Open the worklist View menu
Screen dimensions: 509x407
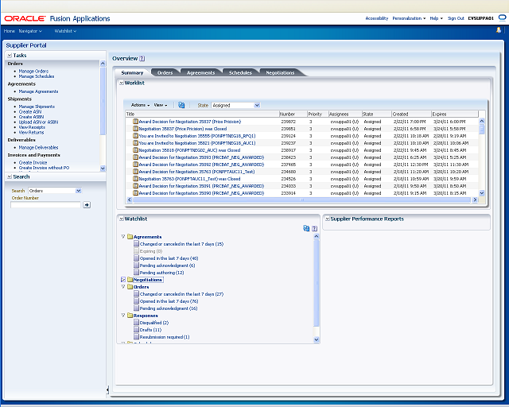click(161, 105)
